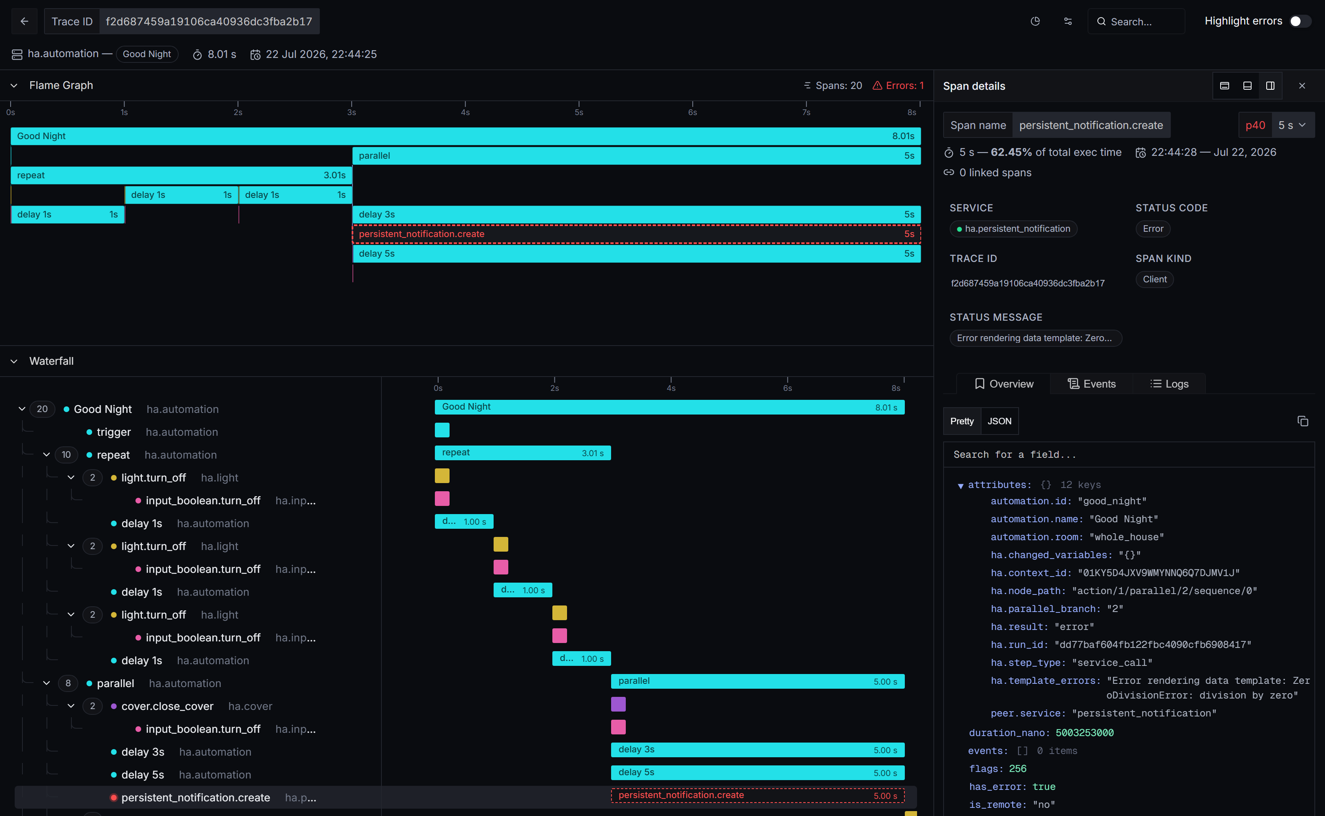Screen dimensions: 1325x816
Task: Collapse the repeat tree node
Action: coord(47,455)
